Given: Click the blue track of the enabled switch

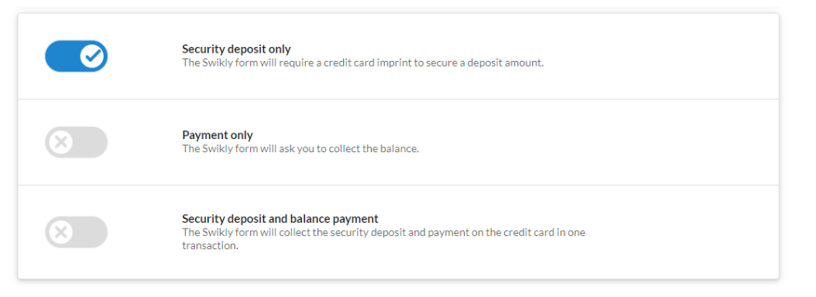Looking at the screenshot, I should 62,56.
